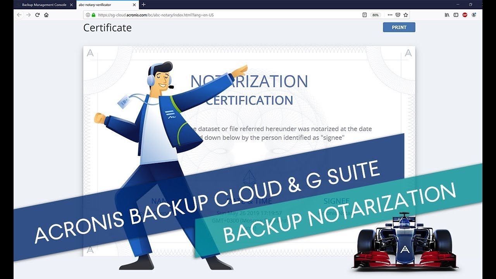This screenshot has width=496, height=279.
Task: Click the green padlock security icon
Action: [x=93, y=15]
